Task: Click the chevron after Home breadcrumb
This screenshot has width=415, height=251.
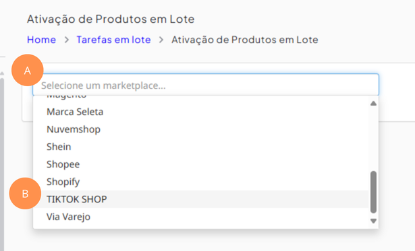Action: pos(66,40)
